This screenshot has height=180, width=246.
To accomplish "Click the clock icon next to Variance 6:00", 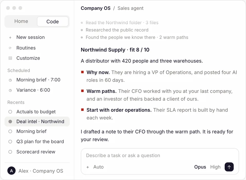I will [10, 90].
